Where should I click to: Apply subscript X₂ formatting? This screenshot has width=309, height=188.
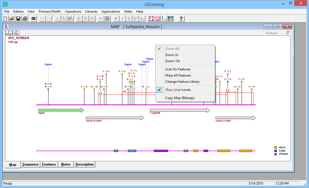click(x=142, y=19)
